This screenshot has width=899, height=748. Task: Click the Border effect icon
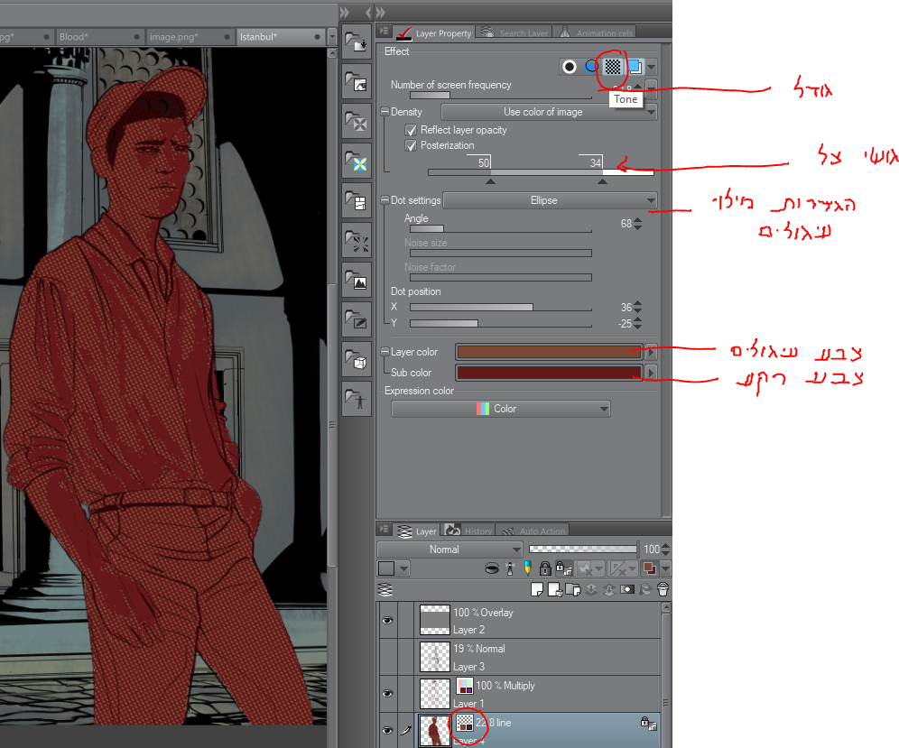pyautogui.click(x=570, y=67)
